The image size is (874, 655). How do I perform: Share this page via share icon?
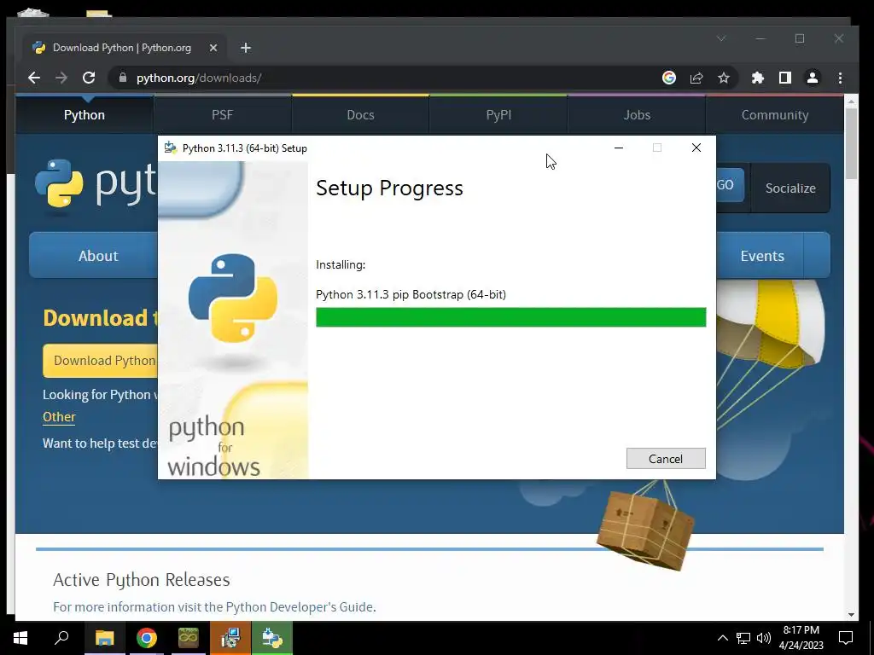point(696,78)
